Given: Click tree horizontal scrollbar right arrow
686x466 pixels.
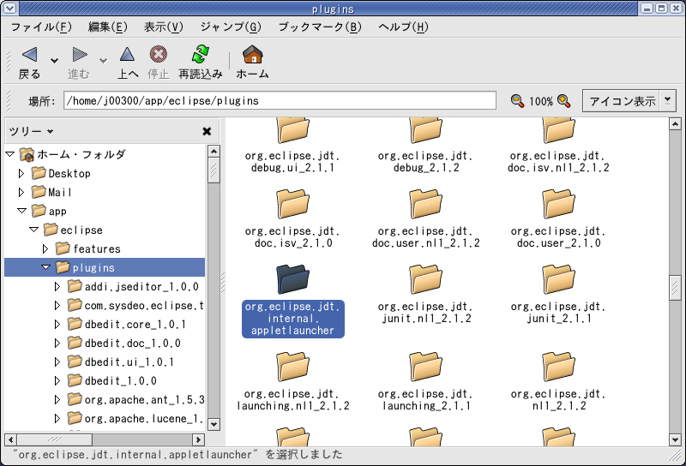Looking at the screenshot, I should [198, 439].
